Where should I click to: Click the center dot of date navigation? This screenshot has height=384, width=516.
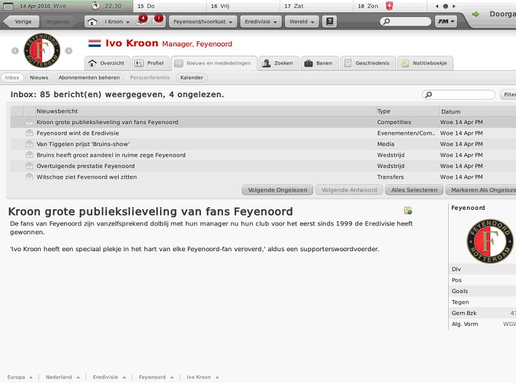(x=446, y=6)
